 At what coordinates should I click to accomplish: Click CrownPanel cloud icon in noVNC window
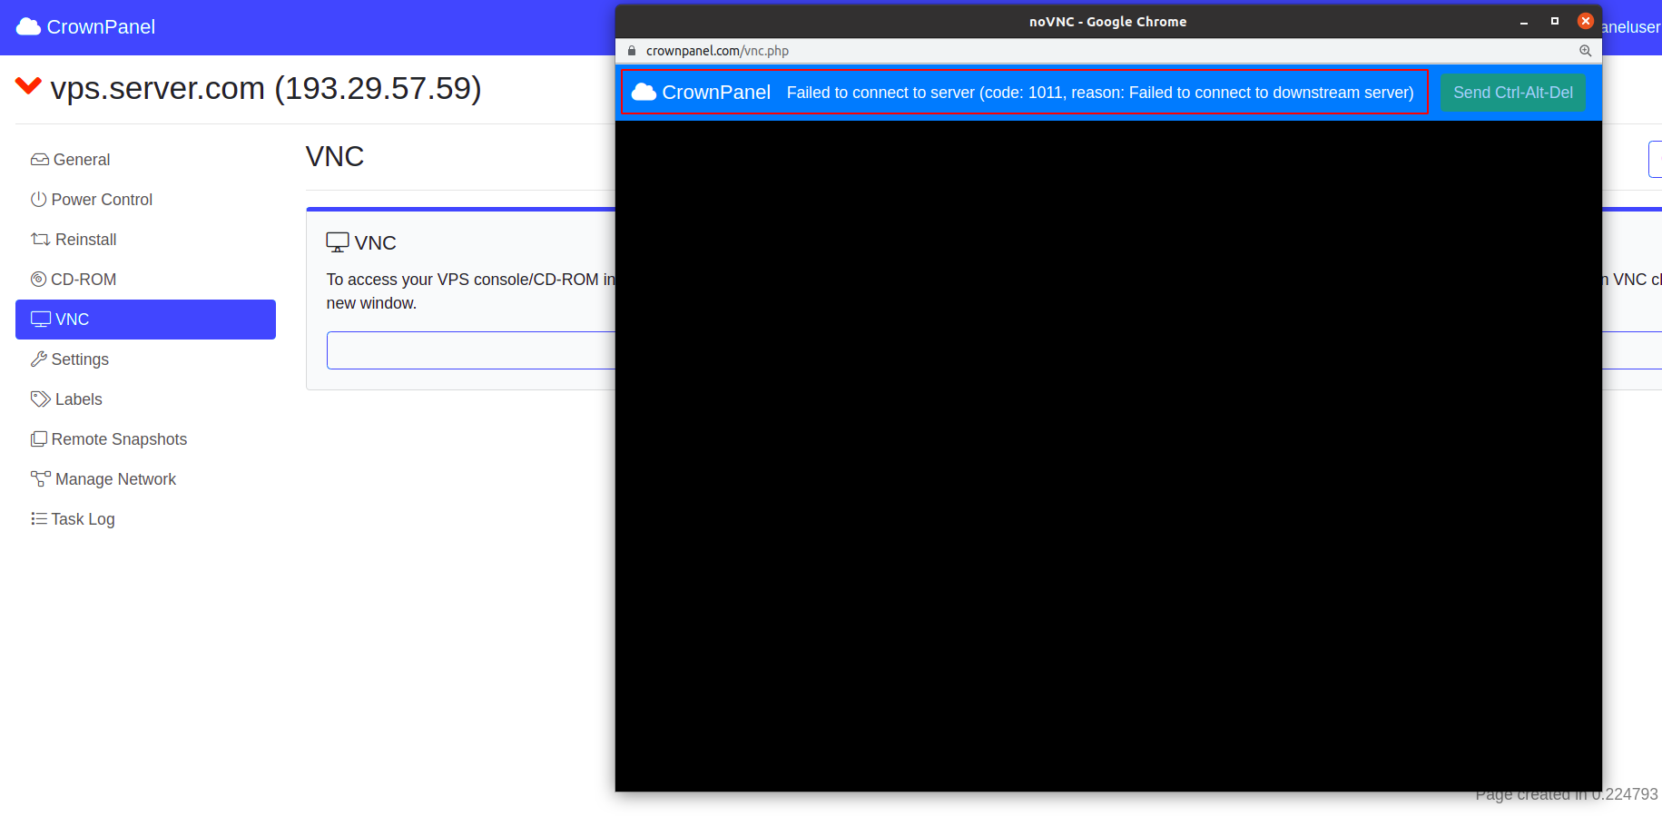pos(644,92)
